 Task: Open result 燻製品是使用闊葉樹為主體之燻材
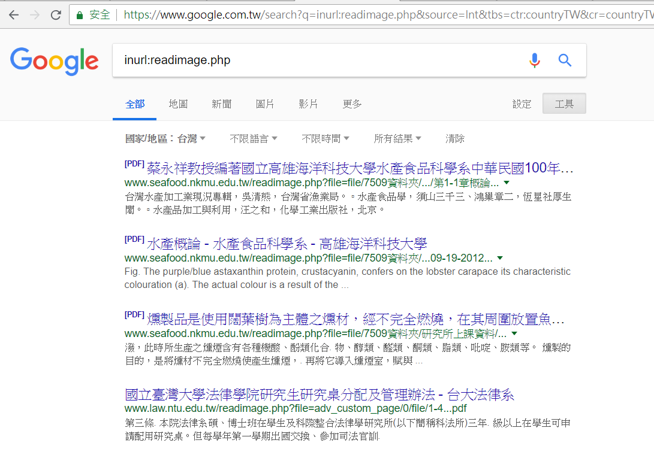[x=355, y=319]
